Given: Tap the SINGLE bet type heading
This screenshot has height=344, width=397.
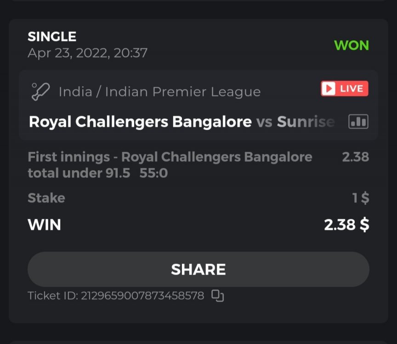Looking at the screenshot, I should pos(52,37).
